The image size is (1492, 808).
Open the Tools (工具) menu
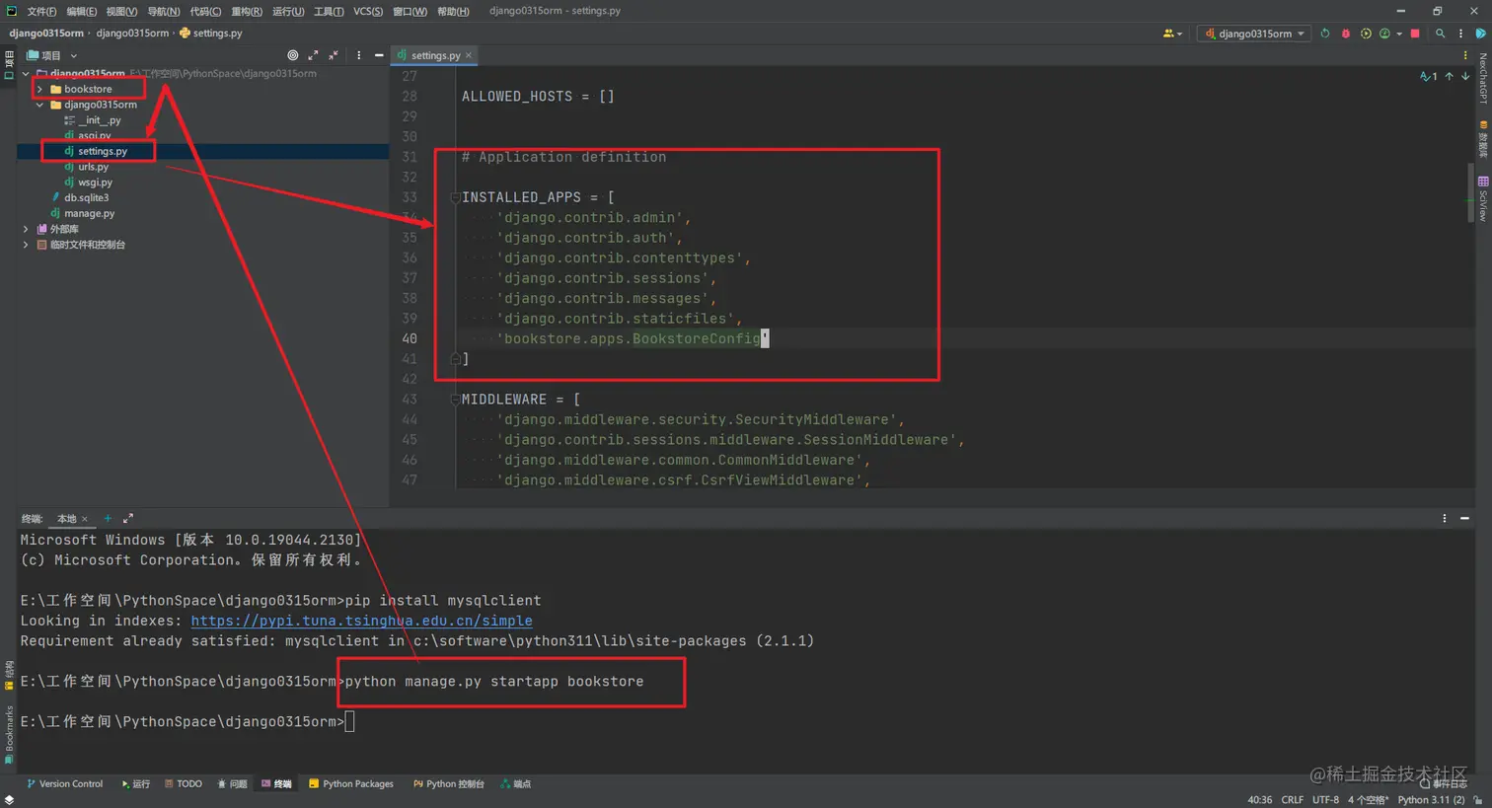329,11
